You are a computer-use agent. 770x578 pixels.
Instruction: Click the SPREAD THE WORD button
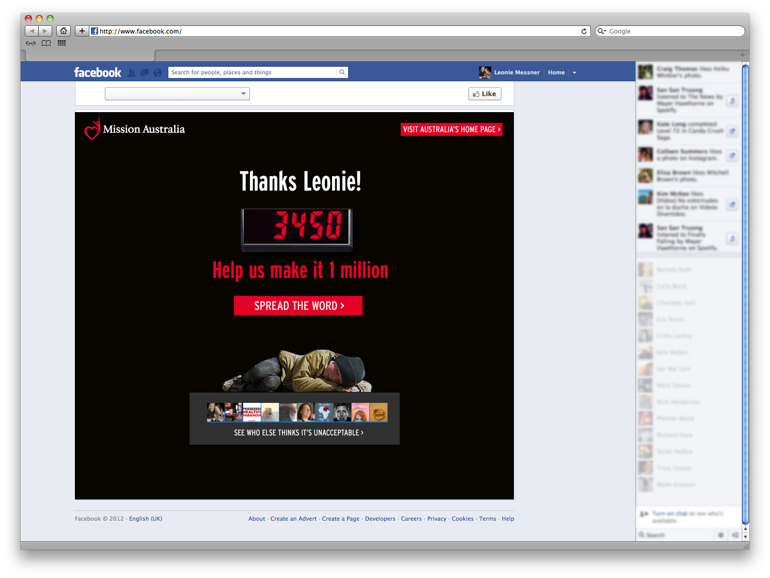click(x=298, y=305)
